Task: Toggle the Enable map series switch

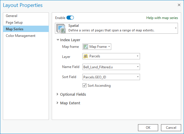Action: (x=70, y=18)
